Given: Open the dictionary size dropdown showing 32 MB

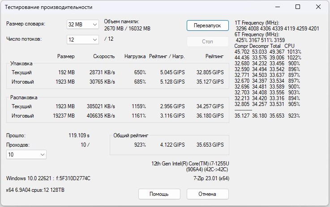Looking at the screenshot, I should [82, 25].
